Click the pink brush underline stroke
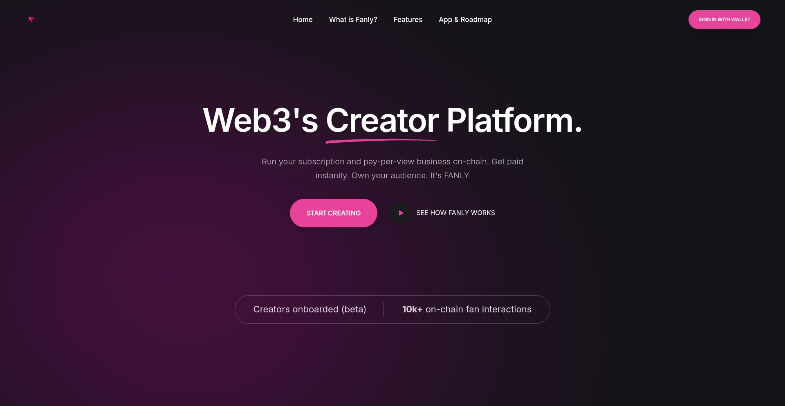The height and width of the screenshot is (406, 785). [x=382, y=141]
